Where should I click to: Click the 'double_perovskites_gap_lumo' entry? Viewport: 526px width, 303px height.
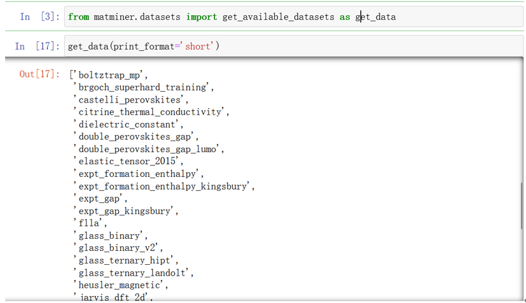coord(151,149)
